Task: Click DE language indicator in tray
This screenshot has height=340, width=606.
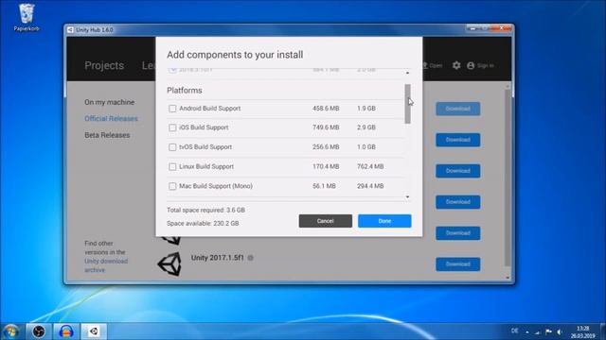Action: 514,331
